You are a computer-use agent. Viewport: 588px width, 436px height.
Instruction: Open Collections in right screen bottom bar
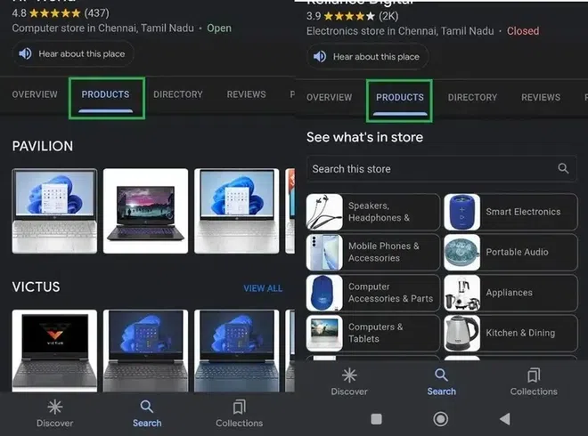click(x=534, y=382)
